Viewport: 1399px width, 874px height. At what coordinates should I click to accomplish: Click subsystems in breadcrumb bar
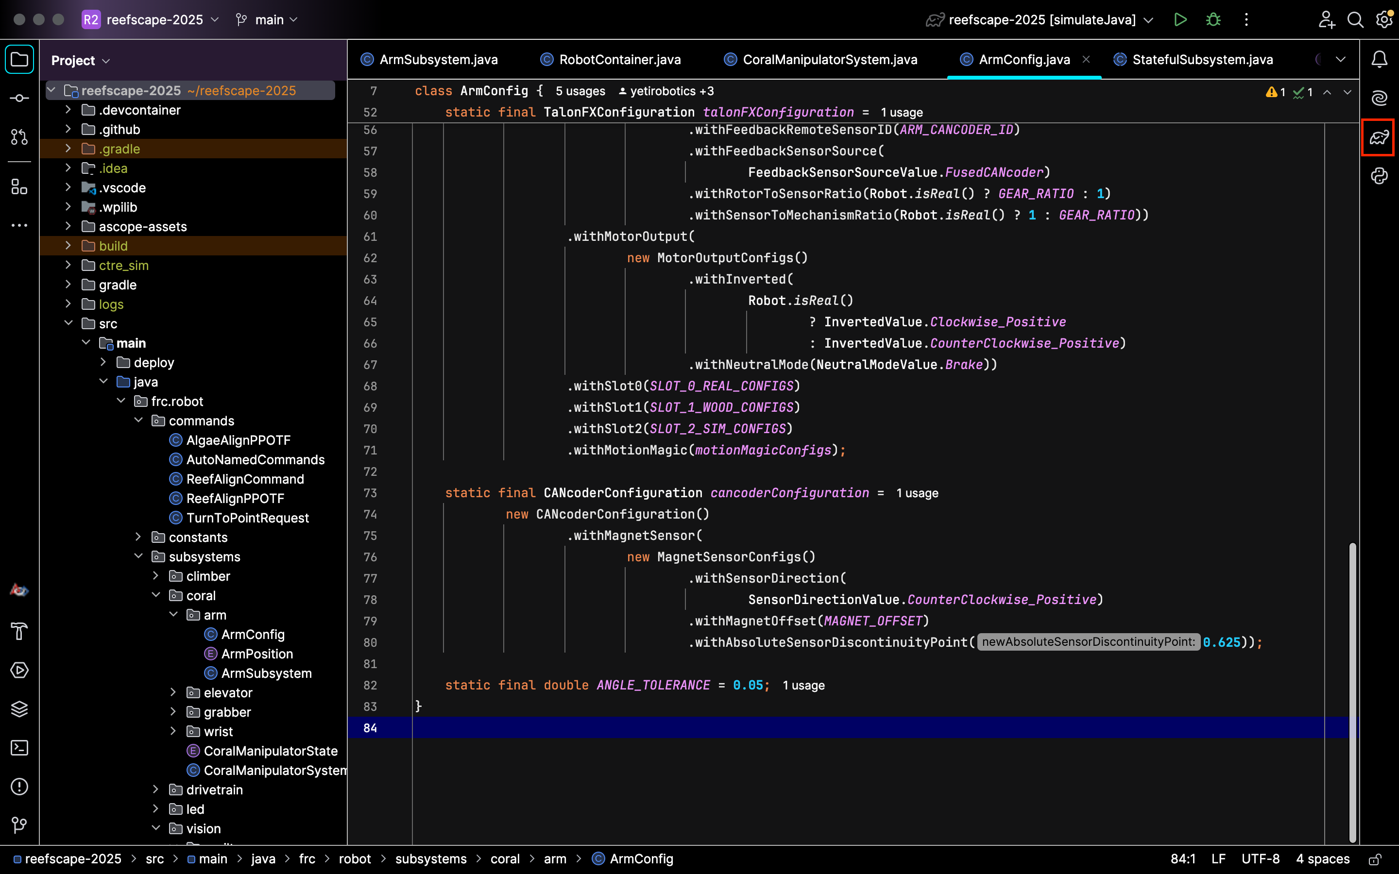coord(431,859)
